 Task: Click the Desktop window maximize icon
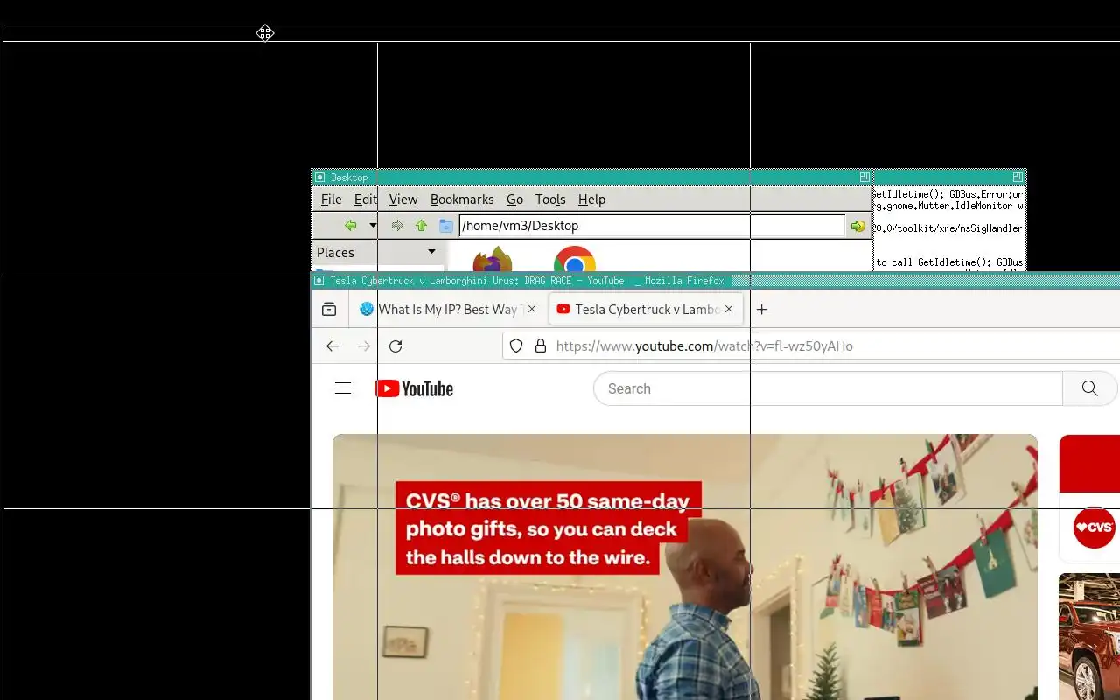[x=864, y=177]
